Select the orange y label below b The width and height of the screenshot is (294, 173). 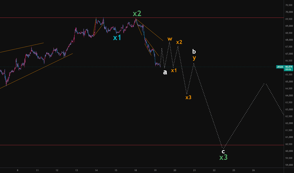click(194, 58)
